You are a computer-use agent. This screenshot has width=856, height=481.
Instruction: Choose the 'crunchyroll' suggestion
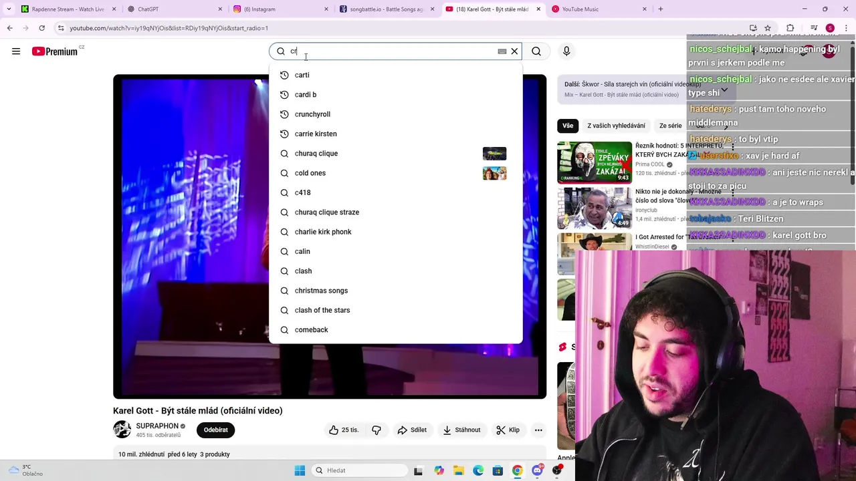click(395, 114)
